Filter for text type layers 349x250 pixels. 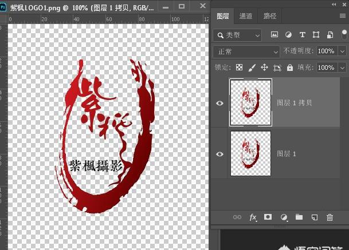tap(302, 35)
